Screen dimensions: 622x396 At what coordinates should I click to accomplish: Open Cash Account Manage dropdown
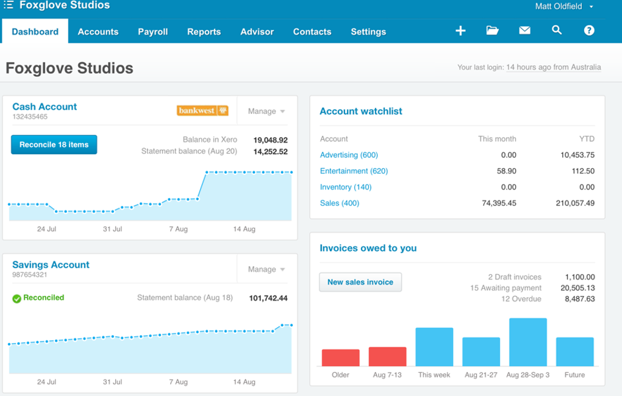click(266, 111)
